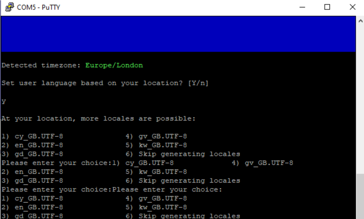Click the COM5 - PuTTY title text
The width and height of the screenshot is (364, 219).
click(x=38, y=7)
